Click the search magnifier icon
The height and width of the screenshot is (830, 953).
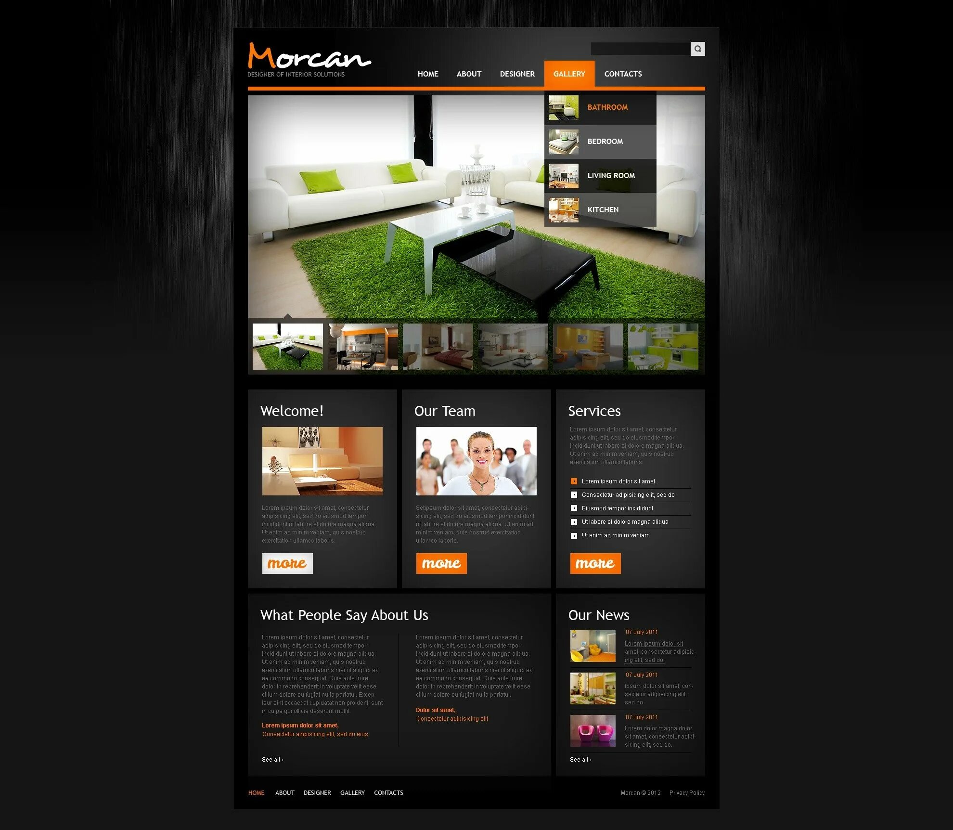(x=697, y=48)
